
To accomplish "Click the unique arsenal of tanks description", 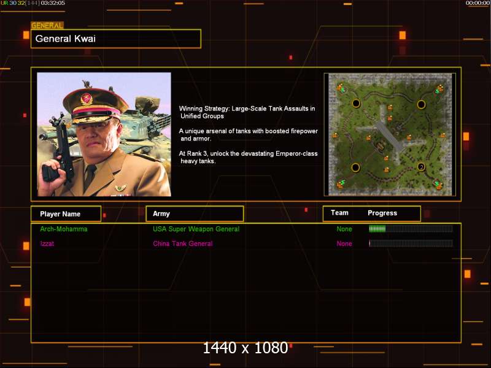I will click(x=249, y=134).
